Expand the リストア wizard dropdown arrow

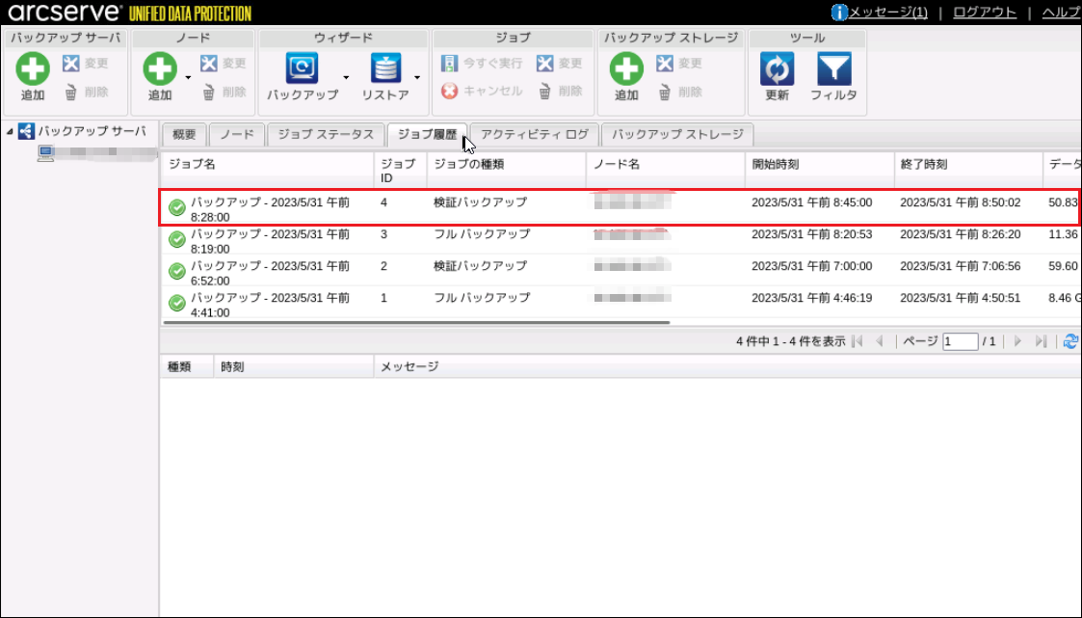pyautogui.click(x=417, y=77)
